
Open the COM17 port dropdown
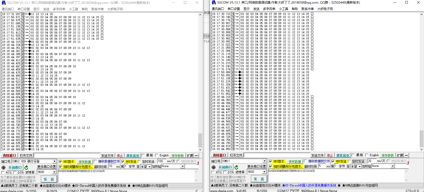tap(265, 161)
